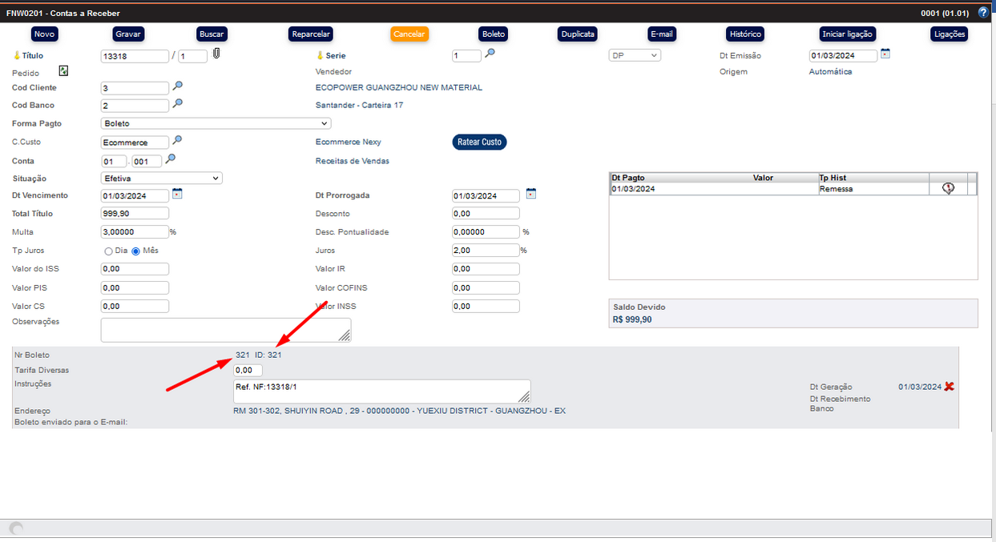Click the help question mark icon
The image size is (996, 542).
[x=983, y=13]
